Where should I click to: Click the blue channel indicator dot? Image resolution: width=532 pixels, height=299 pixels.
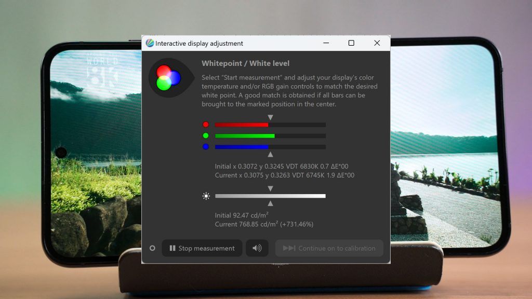coord(206,147)
